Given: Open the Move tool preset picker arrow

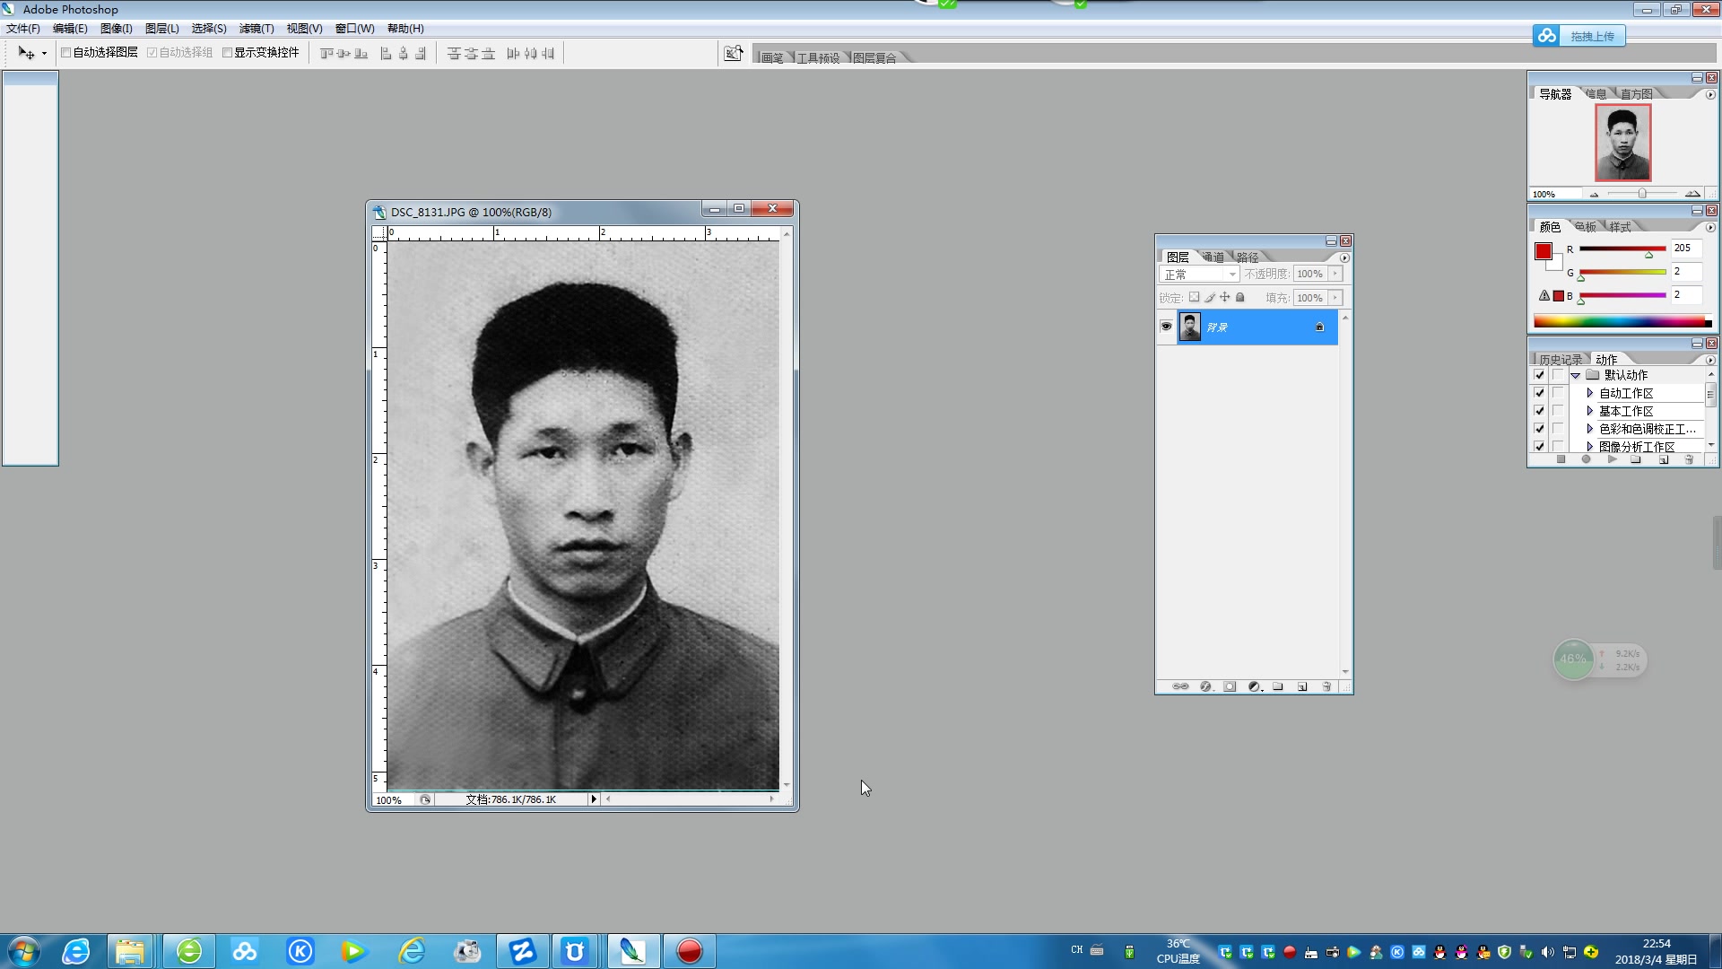Looking at the screenshot, I should 44,54.
